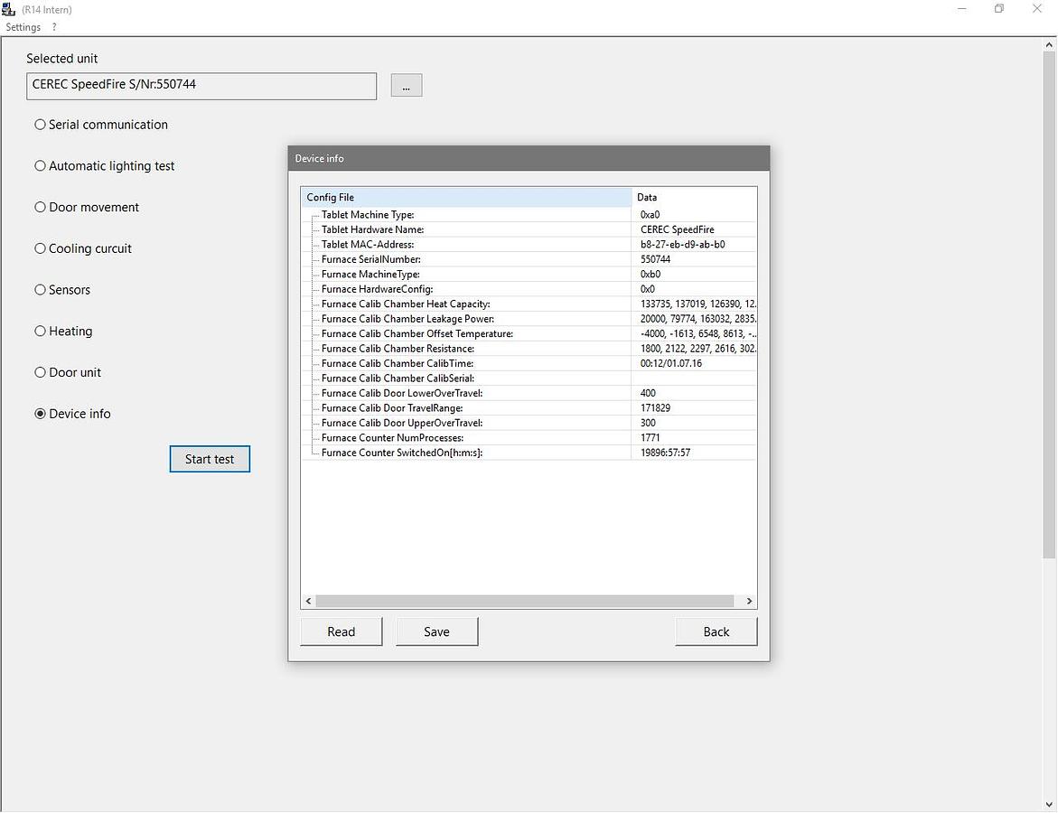Select the Cooling curcuit radio option
This screenshot has width=1058, height=813.
pos(40,248)
